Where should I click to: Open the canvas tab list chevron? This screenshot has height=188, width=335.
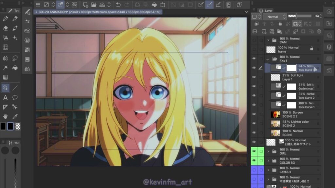coord(247,12)
